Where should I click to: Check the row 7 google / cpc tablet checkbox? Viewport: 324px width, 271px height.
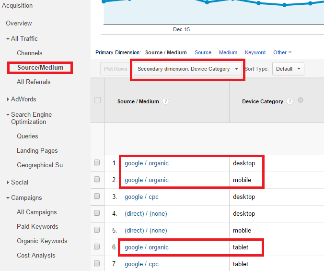click(x=97, y=263)
